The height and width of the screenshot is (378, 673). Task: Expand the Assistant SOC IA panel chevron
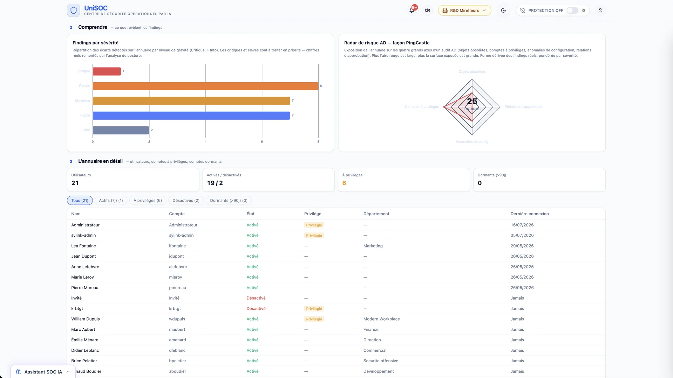point(68,372)
